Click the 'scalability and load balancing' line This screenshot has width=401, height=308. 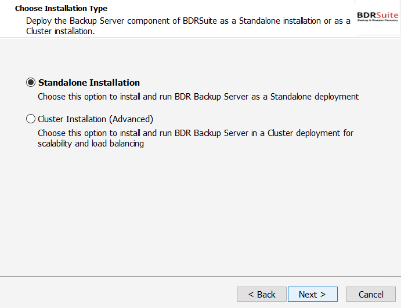(x=91, y=144)
